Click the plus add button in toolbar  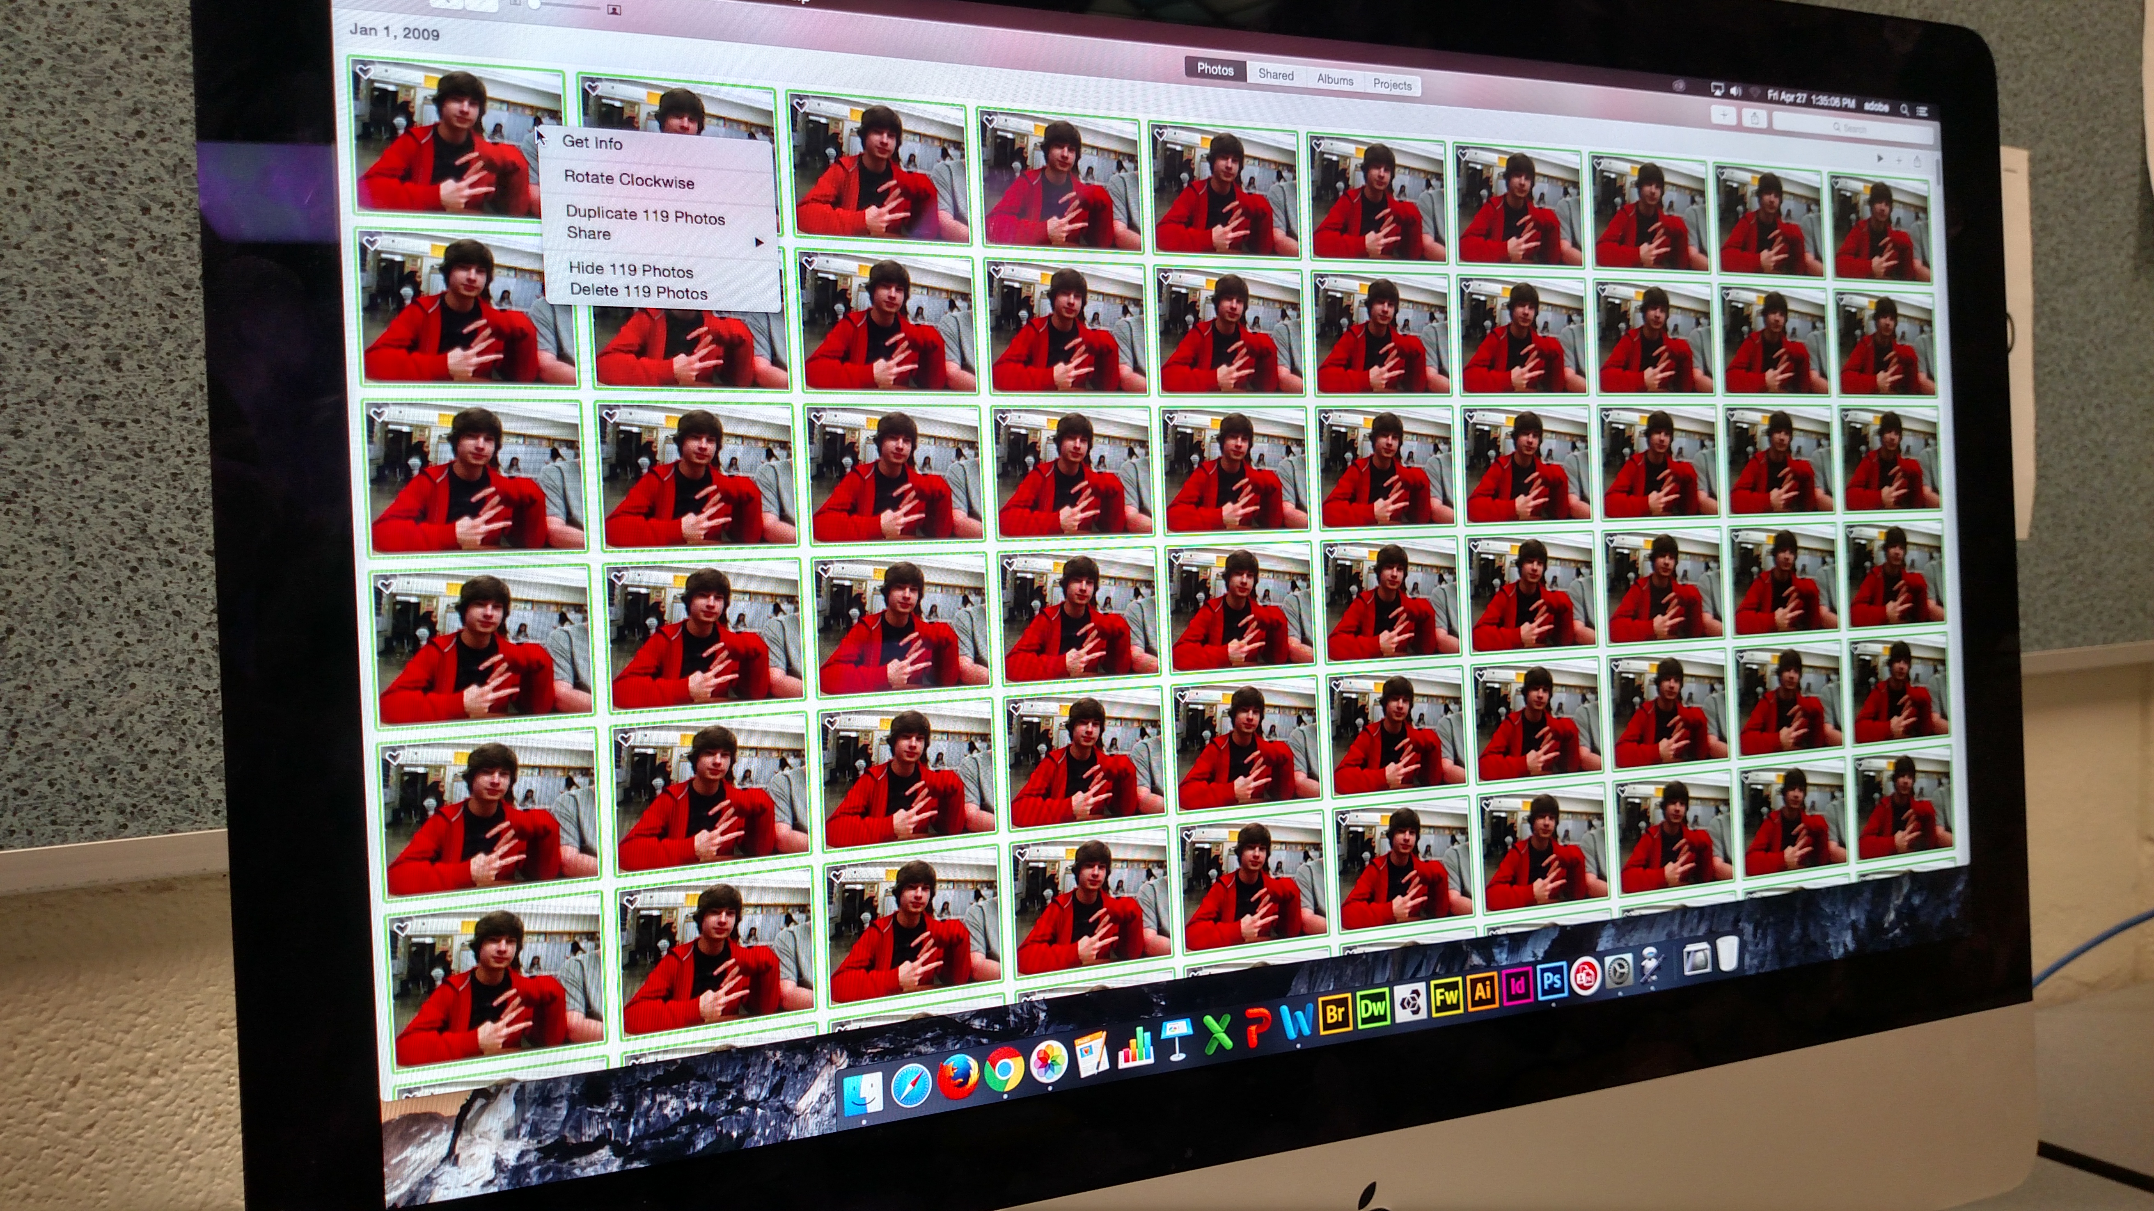[1723, 115]
